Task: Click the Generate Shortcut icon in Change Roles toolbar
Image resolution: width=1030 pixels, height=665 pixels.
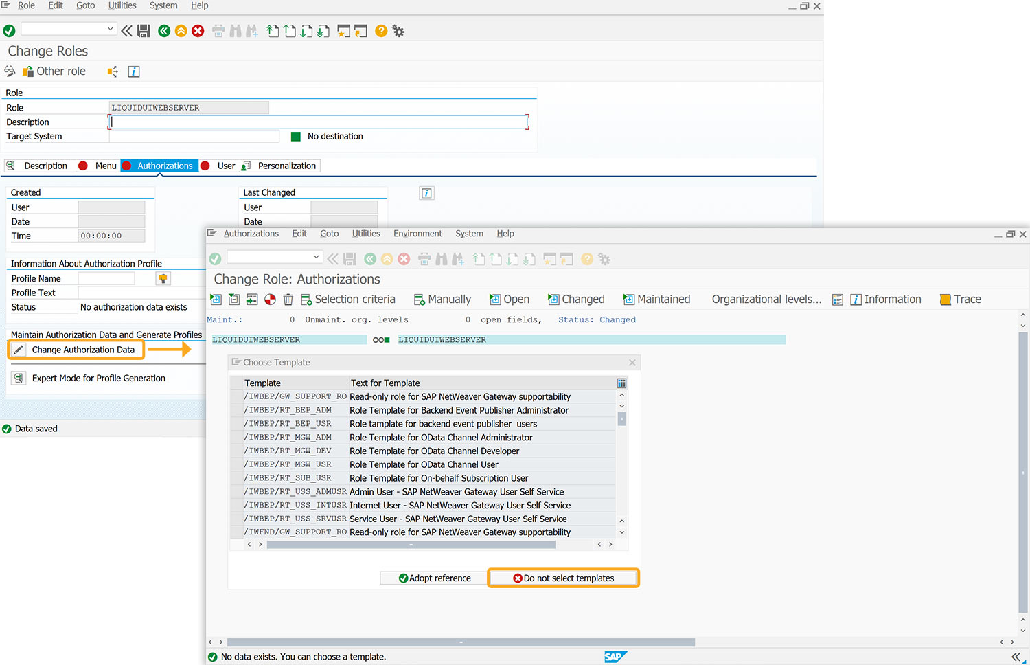Action: pos(360,31)
